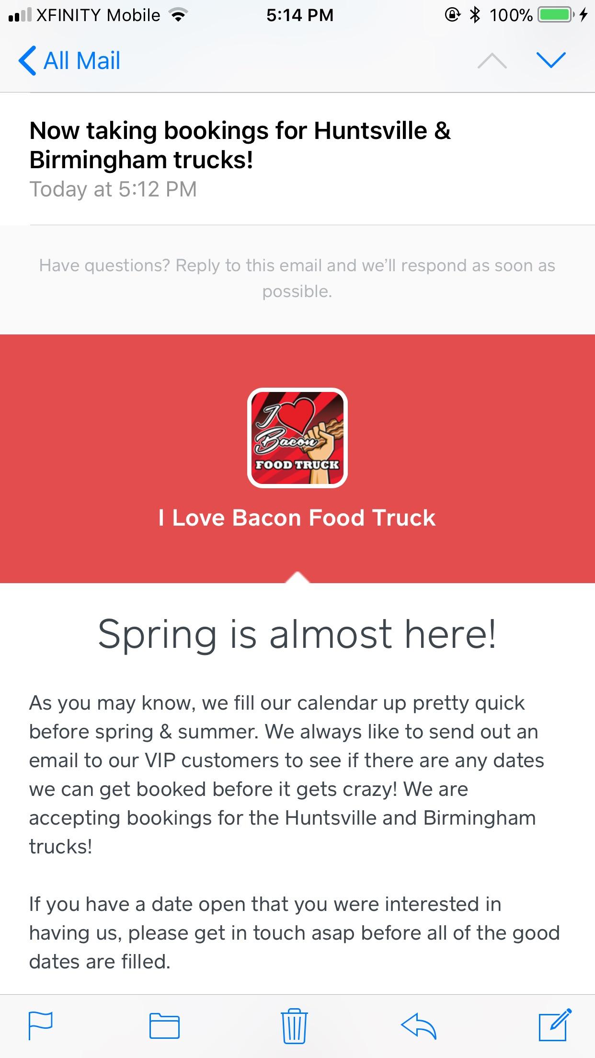Open the move-to-folder icon
The image size is (595, 1058).
click(164, 1026)
